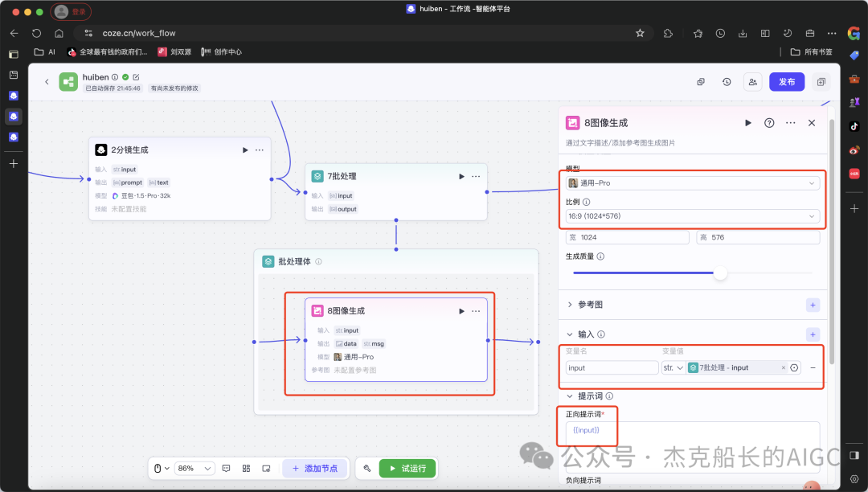This screenshot has height=492, width=868.
Task: Open the settings gear in right sidebar bottom
Action: point(854,479)
